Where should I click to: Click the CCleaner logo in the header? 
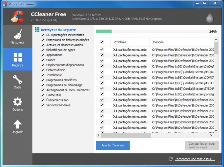click(17, 17)
